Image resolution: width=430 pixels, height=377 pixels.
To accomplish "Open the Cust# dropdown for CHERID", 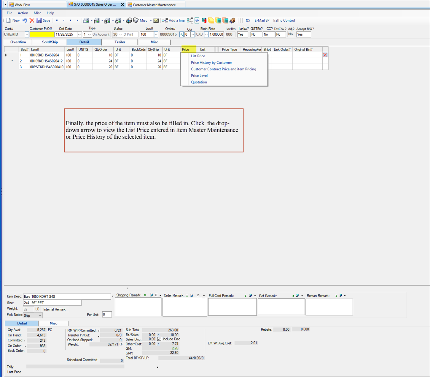I will 27,34.
